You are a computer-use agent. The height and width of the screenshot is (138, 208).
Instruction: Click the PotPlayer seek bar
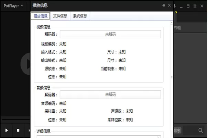coord(16,120)
